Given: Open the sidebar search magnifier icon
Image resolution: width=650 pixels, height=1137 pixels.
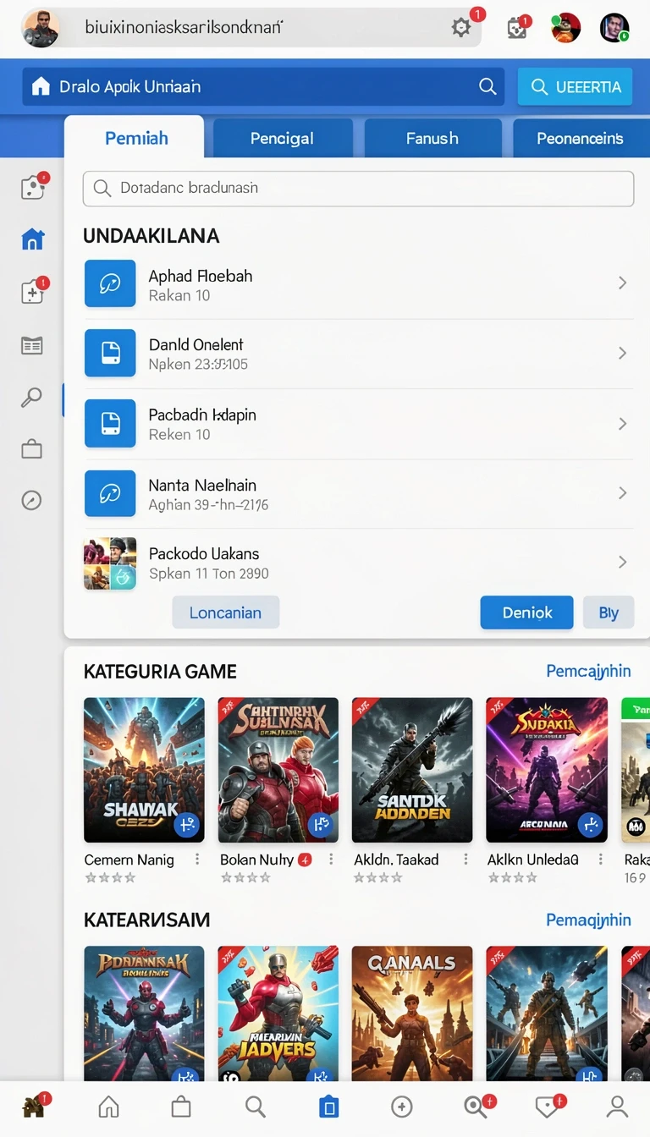Looking at the screenshot, I should [x=31, y=398].
